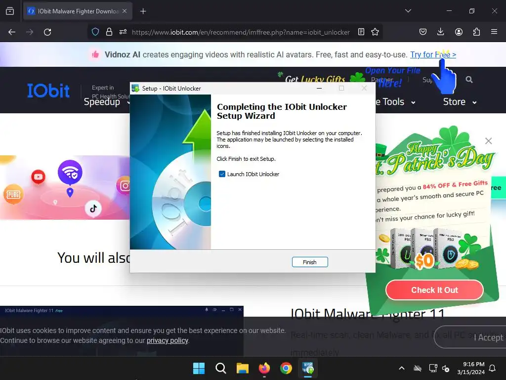Click the website search magnifier icon
Screen dimensions: 506x380
click(x=469, y=80)
